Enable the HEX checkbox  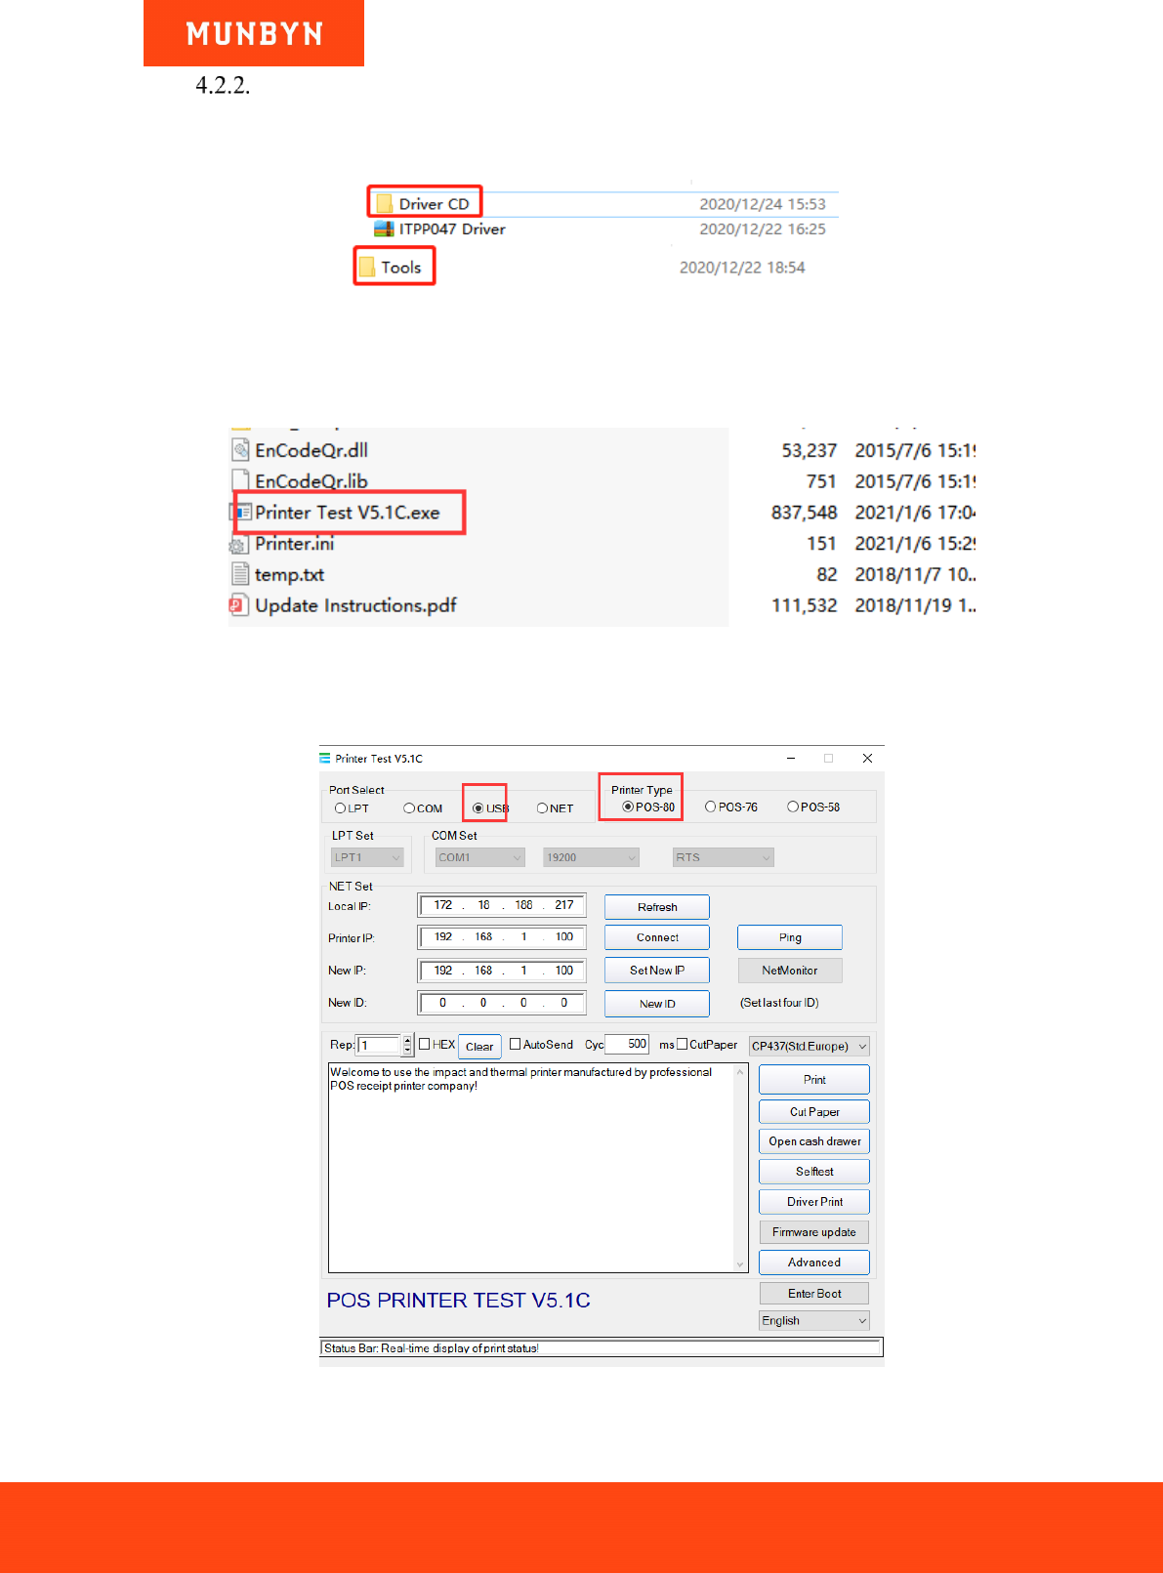(425, 1044)
